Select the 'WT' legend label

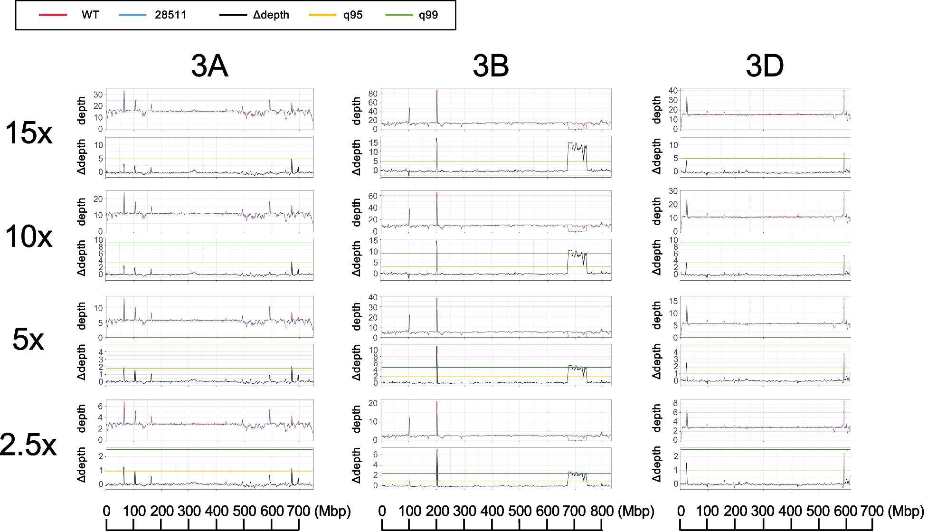click(90, 15)
